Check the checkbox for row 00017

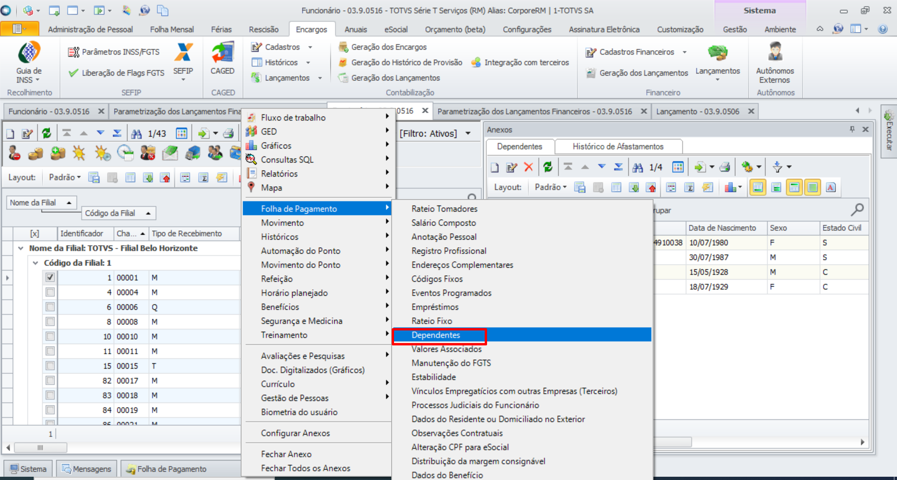[x=50, y=380]
